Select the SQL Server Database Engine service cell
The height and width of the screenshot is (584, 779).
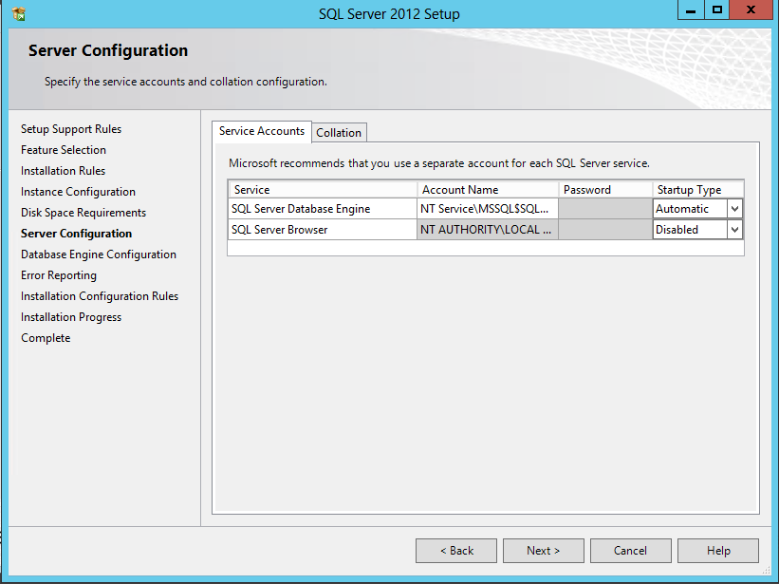point(323,209)
